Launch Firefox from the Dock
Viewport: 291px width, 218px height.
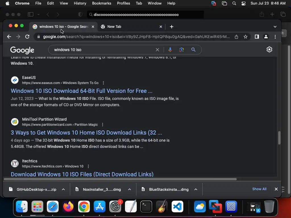(x=68, y=206)
